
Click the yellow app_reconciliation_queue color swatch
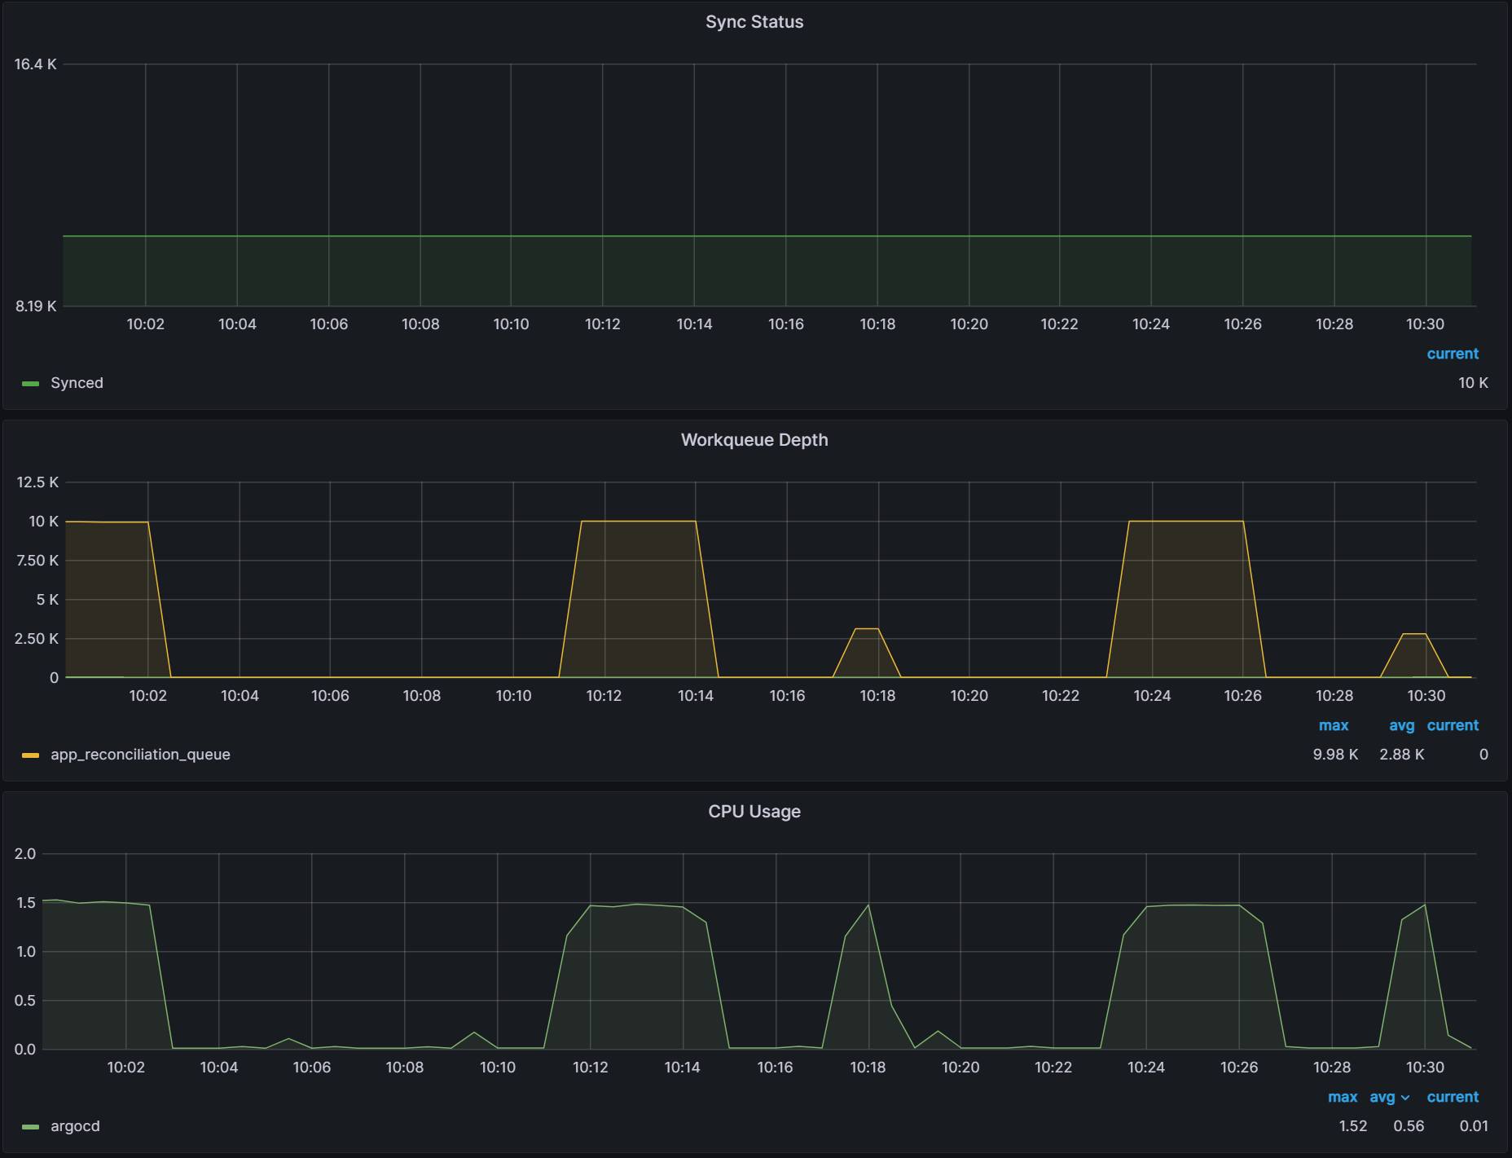point(30,755)
